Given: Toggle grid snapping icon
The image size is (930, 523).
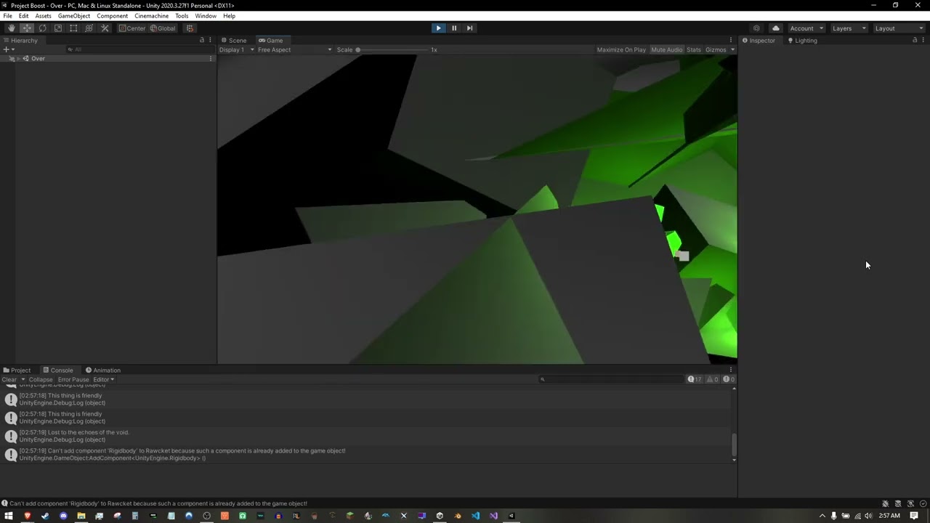Looking at the screenshot, I should point(190,28).
